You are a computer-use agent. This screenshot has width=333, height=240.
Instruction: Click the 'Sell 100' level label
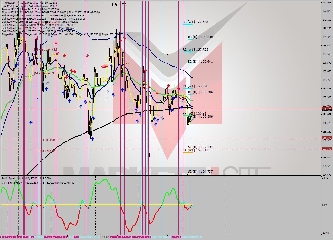(49, 140)
